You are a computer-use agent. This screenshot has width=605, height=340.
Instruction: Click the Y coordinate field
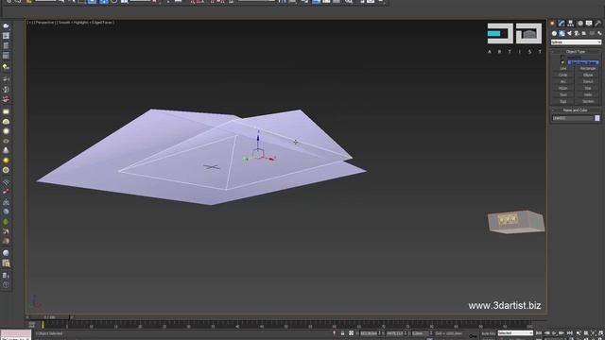pos(394,333)
